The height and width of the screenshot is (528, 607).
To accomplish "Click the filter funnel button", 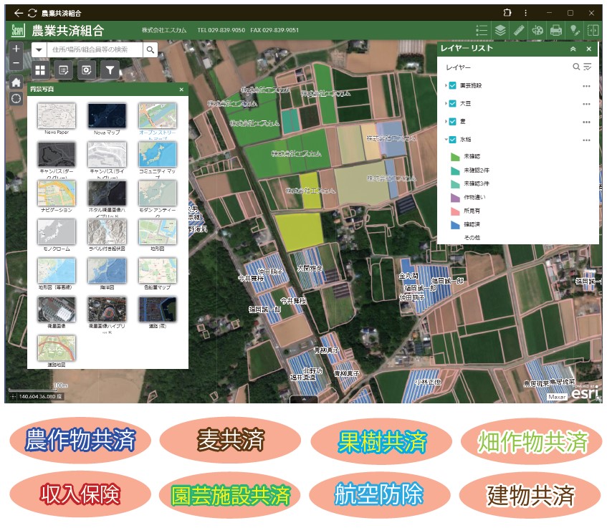I will 109,70.
